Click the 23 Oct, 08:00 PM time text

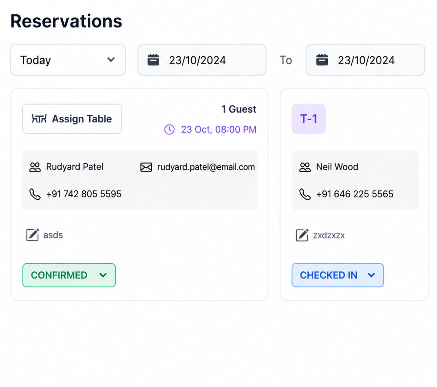tap(219, 129)
